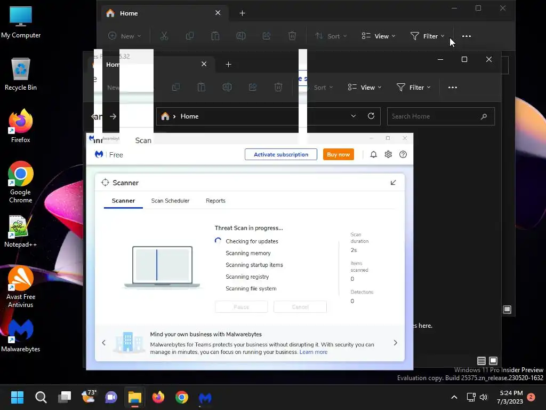Open the Filter dropdown in front Explorer window
546x410 pixels.
point(414,87)
